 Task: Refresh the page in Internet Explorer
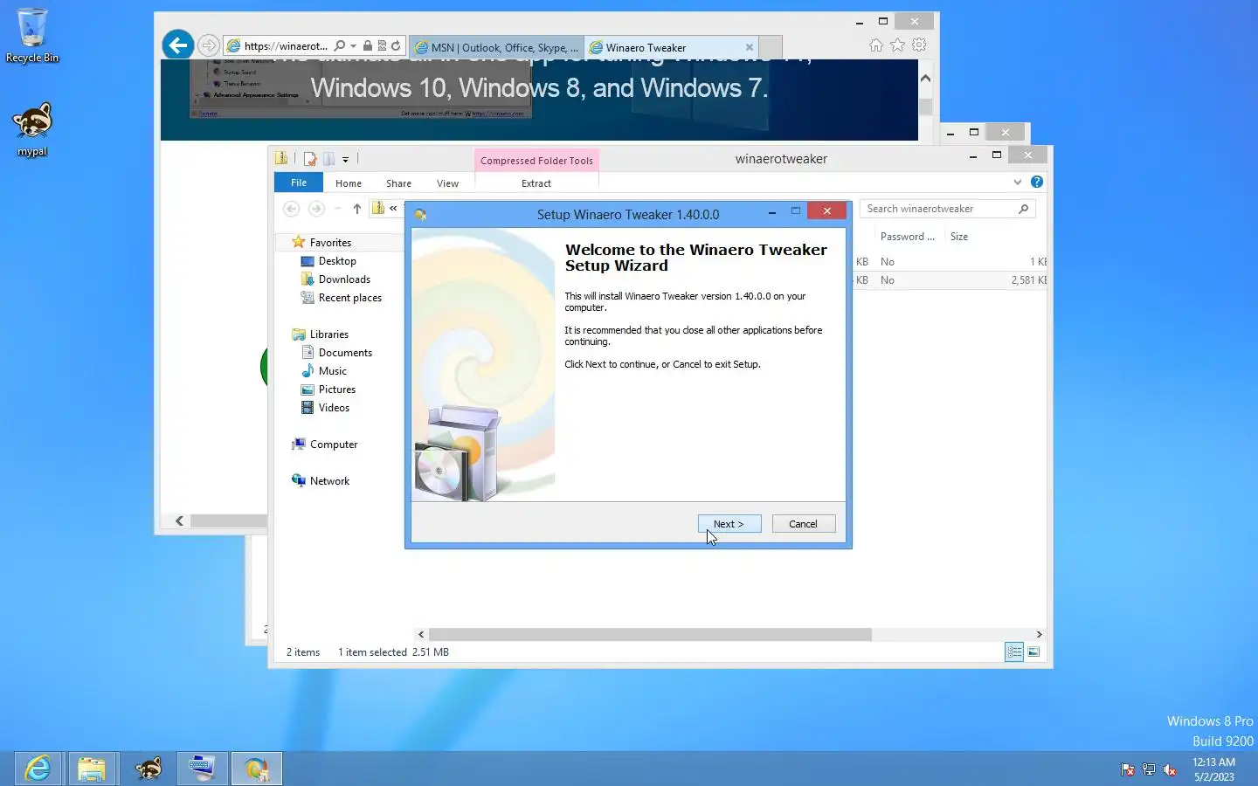point(396,46)
